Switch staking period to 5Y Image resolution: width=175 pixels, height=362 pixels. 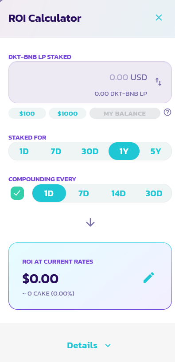156,152
